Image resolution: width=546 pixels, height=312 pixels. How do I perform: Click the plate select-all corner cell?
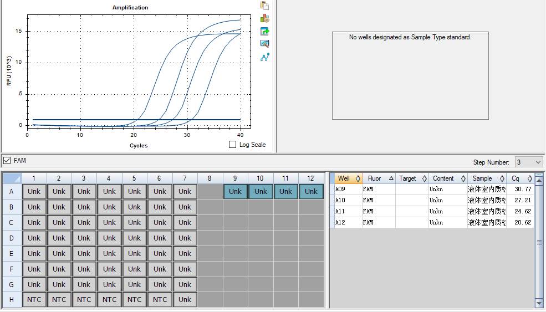(12, 178)
